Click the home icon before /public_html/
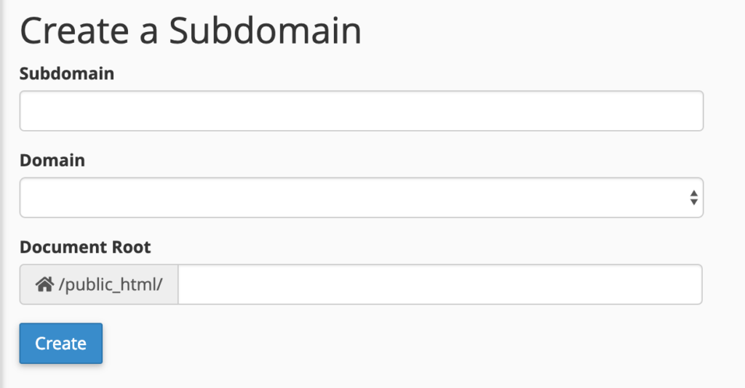The height and width of the screenshot is (388, 745). [44, 285]
